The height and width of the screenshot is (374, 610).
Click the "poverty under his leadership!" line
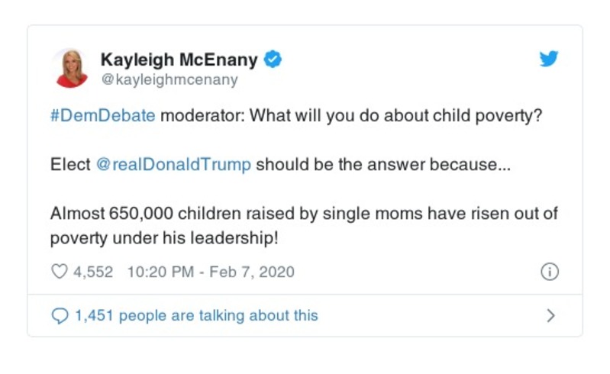tap(164, 237)
